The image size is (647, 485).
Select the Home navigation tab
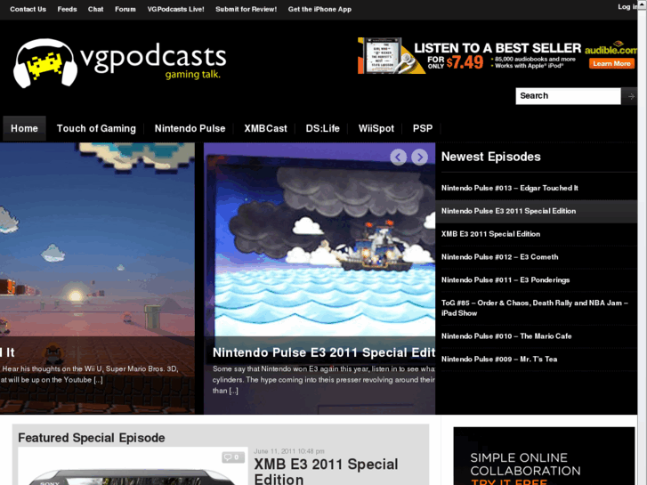pyautogui.click(x=24, y=128)
